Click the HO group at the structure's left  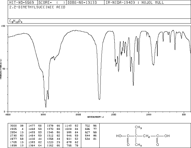pos(119,136)
